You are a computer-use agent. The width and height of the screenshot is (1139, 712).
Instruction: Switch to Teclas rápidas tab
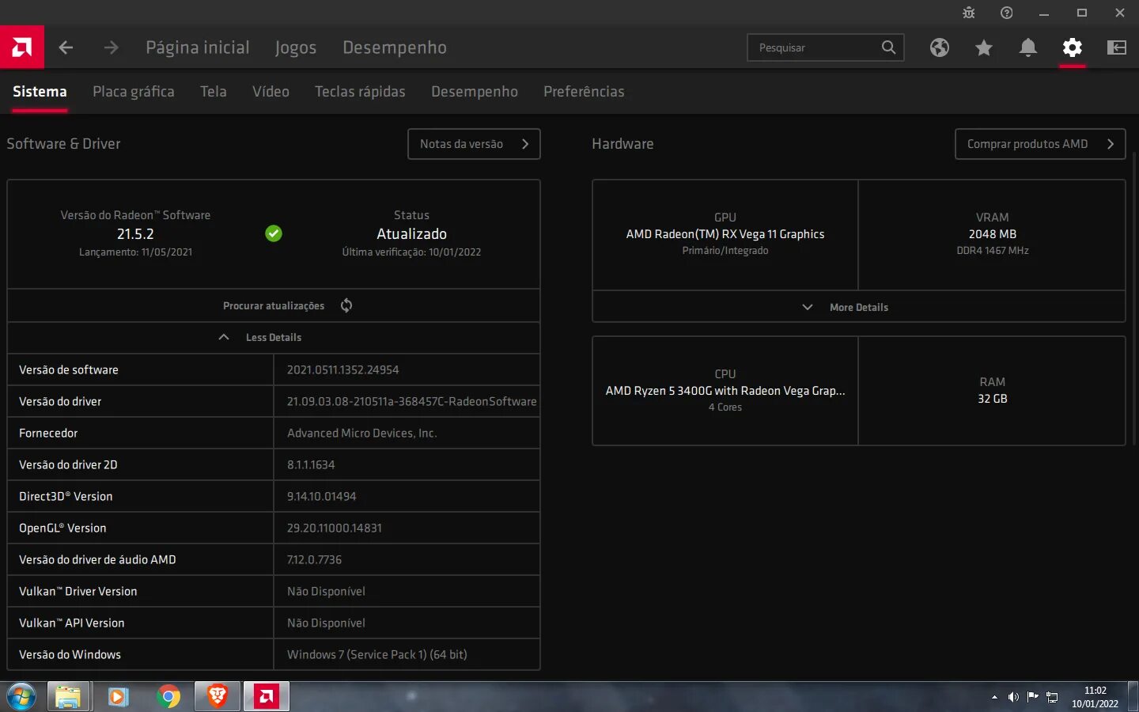coord(360,92)
